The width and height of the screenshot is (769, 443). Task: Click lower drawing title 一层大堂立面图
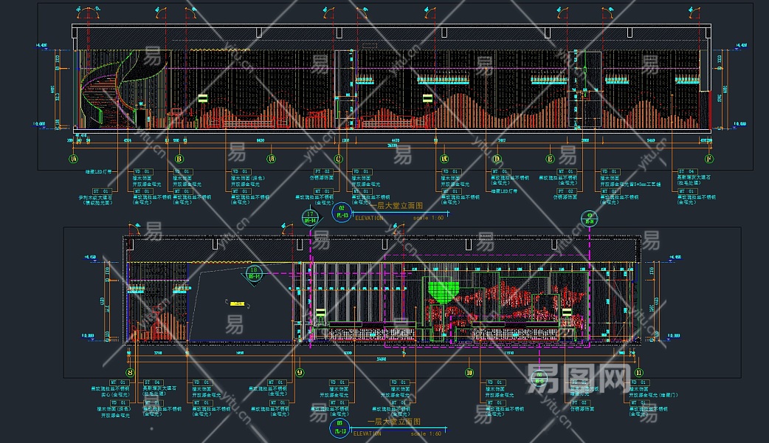394,422
